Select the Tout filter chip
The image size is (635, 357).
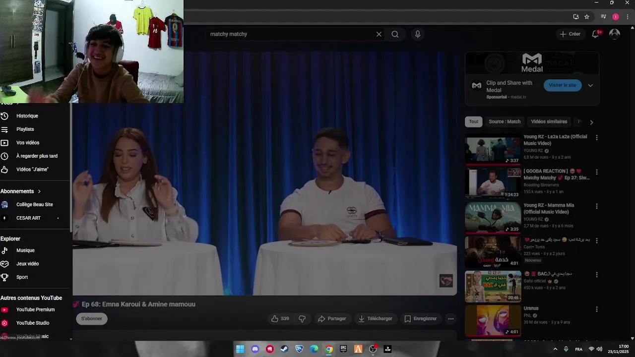(x=474, y=122)
